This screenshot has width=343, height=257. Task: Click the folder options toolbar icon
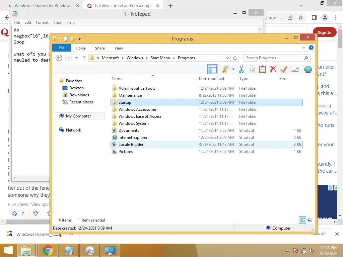(x=225, y=69)
